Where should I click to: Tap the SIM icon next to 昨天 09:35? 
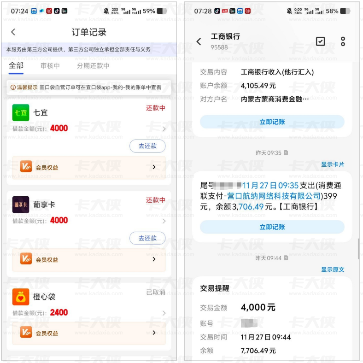click(x=286, y=152)
